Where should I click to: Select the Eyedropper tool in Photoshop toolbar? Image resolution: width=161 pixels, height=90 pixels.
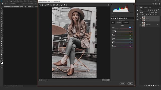(x=2, y=19)
